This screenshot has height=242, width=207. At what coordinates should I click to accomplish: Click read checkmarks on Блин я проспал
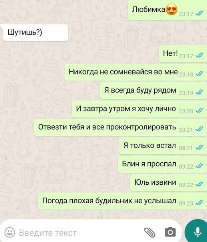coord(199,166)
